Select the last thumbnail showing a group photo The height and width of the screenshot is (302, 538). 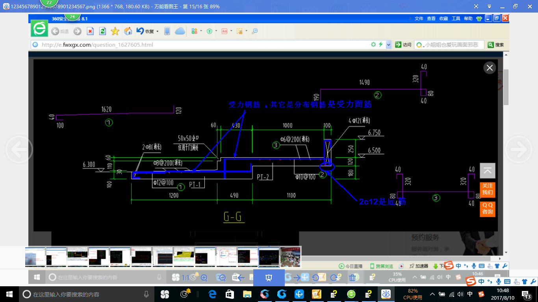290,257
